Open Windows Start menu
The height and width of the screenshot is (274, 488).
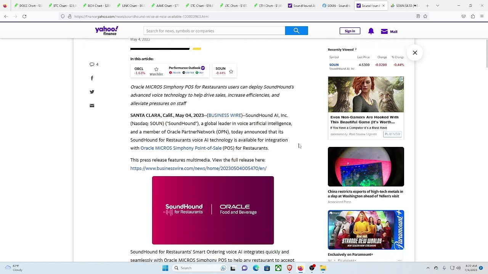[x=165, y=268]
